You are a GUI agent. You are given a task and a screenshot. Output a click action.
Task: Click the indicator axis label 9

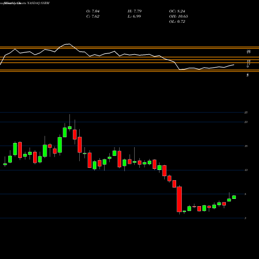248,67
